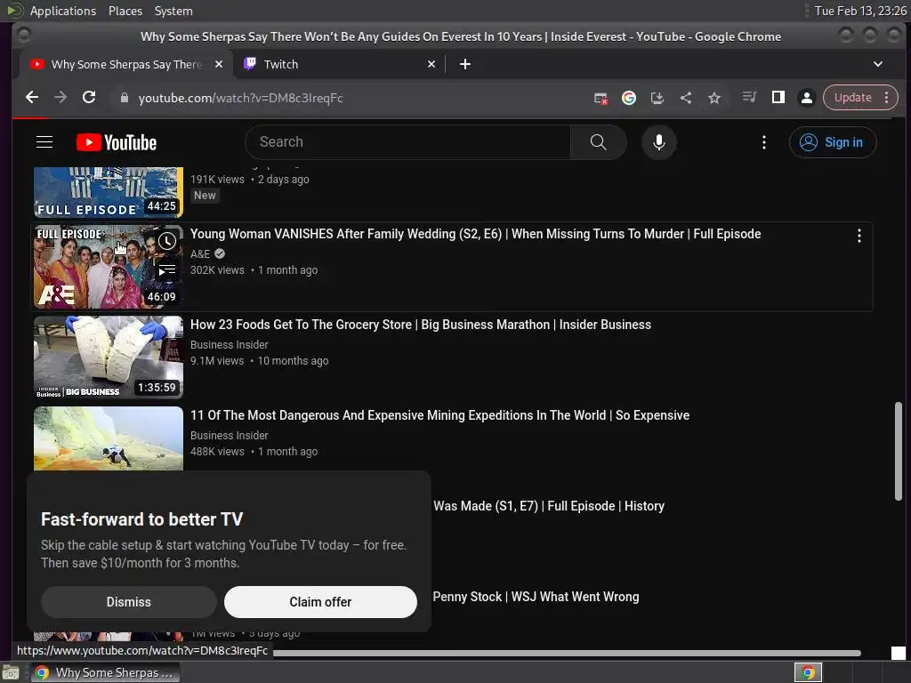The height and width of the screenshot is (683, 911).
Task: Select Why Some Sherpas taskbar window button
Action: (105, 672)
